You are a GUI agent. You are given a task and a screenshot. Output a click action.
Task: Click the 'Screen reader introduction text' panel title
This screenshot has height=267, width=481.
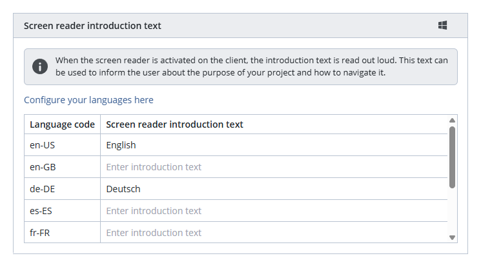pyautogui.click(x=92, y=26)
